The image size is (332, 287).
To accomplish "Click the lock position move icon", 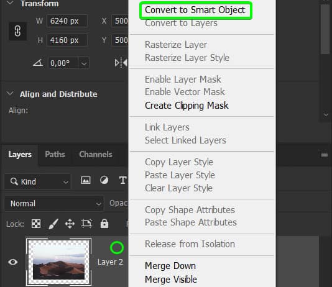I will coord(70,224).
